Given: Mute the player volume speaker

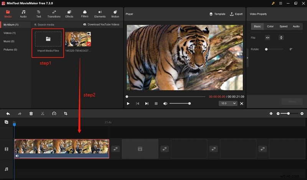Looking at the screenshot, I should 165,104.
